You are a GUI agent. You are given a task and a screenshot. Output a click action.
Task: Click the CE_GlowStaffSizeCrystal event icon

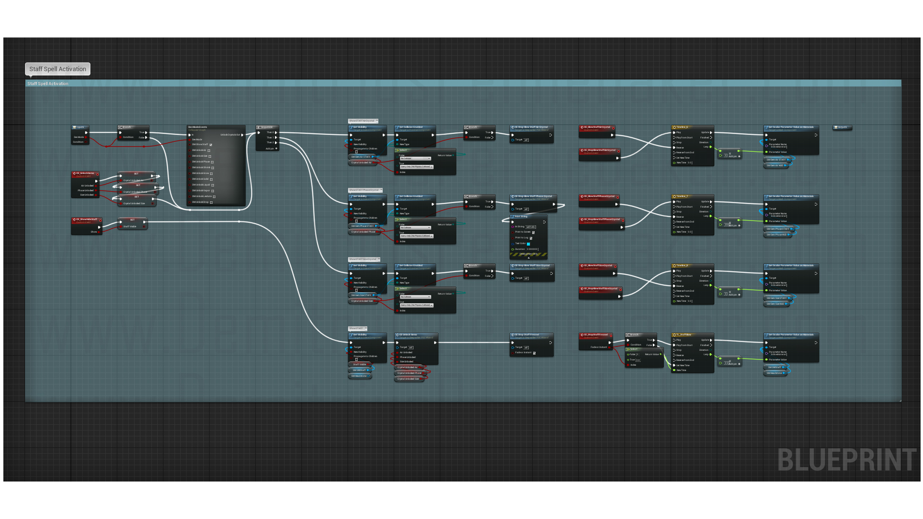click(x=582, y=266)
